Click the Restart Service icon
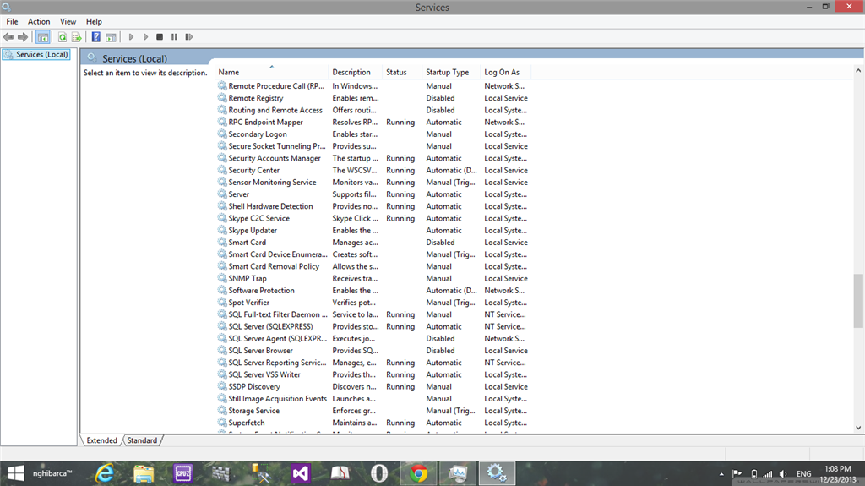The image size is (865, 486). (188, 37)
